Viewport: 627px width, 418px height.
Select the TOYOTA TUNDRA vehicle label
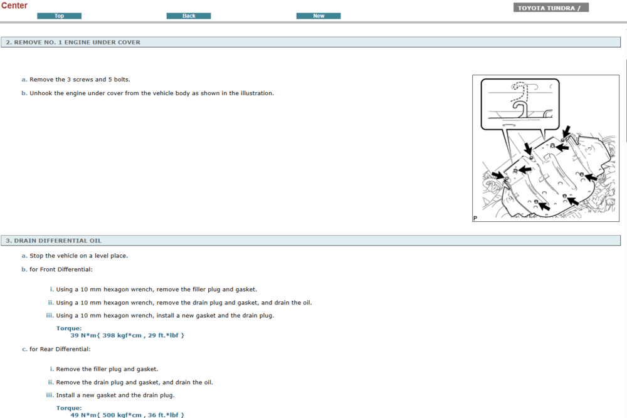[x=551, y=8]
